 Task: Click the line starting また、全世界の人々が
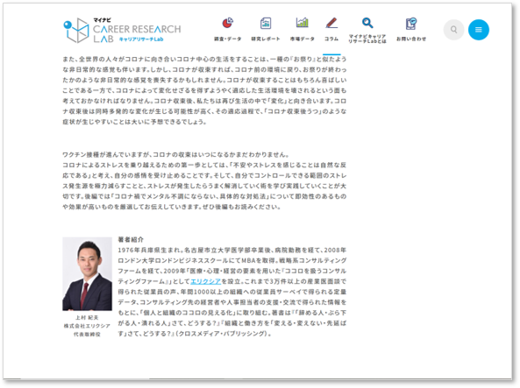[204, 59]
